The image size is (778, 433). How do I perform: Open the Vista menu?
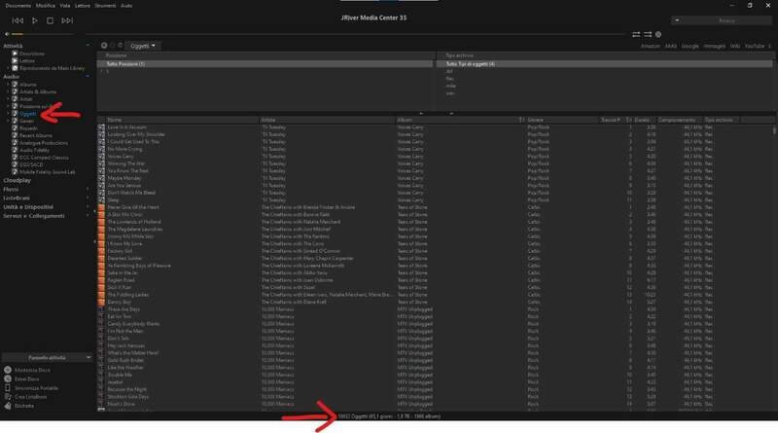pyautogui.click(x=65, y=6)
